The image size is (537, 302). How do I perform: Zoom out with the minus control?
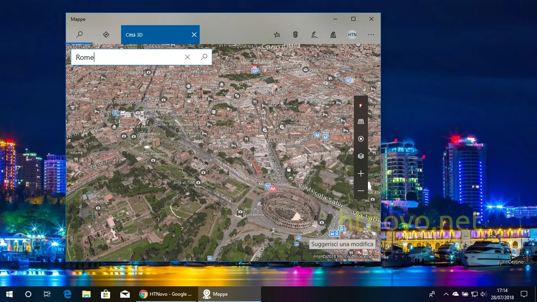click(361, 191)
